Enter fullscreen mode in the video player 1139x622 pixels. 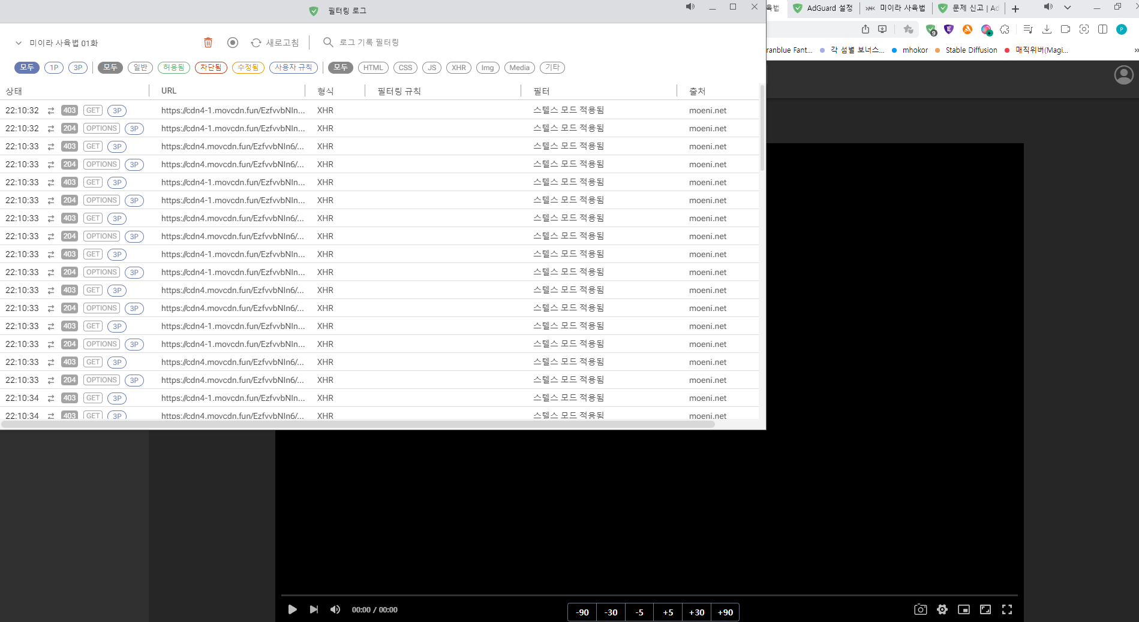coord(1007,609)
